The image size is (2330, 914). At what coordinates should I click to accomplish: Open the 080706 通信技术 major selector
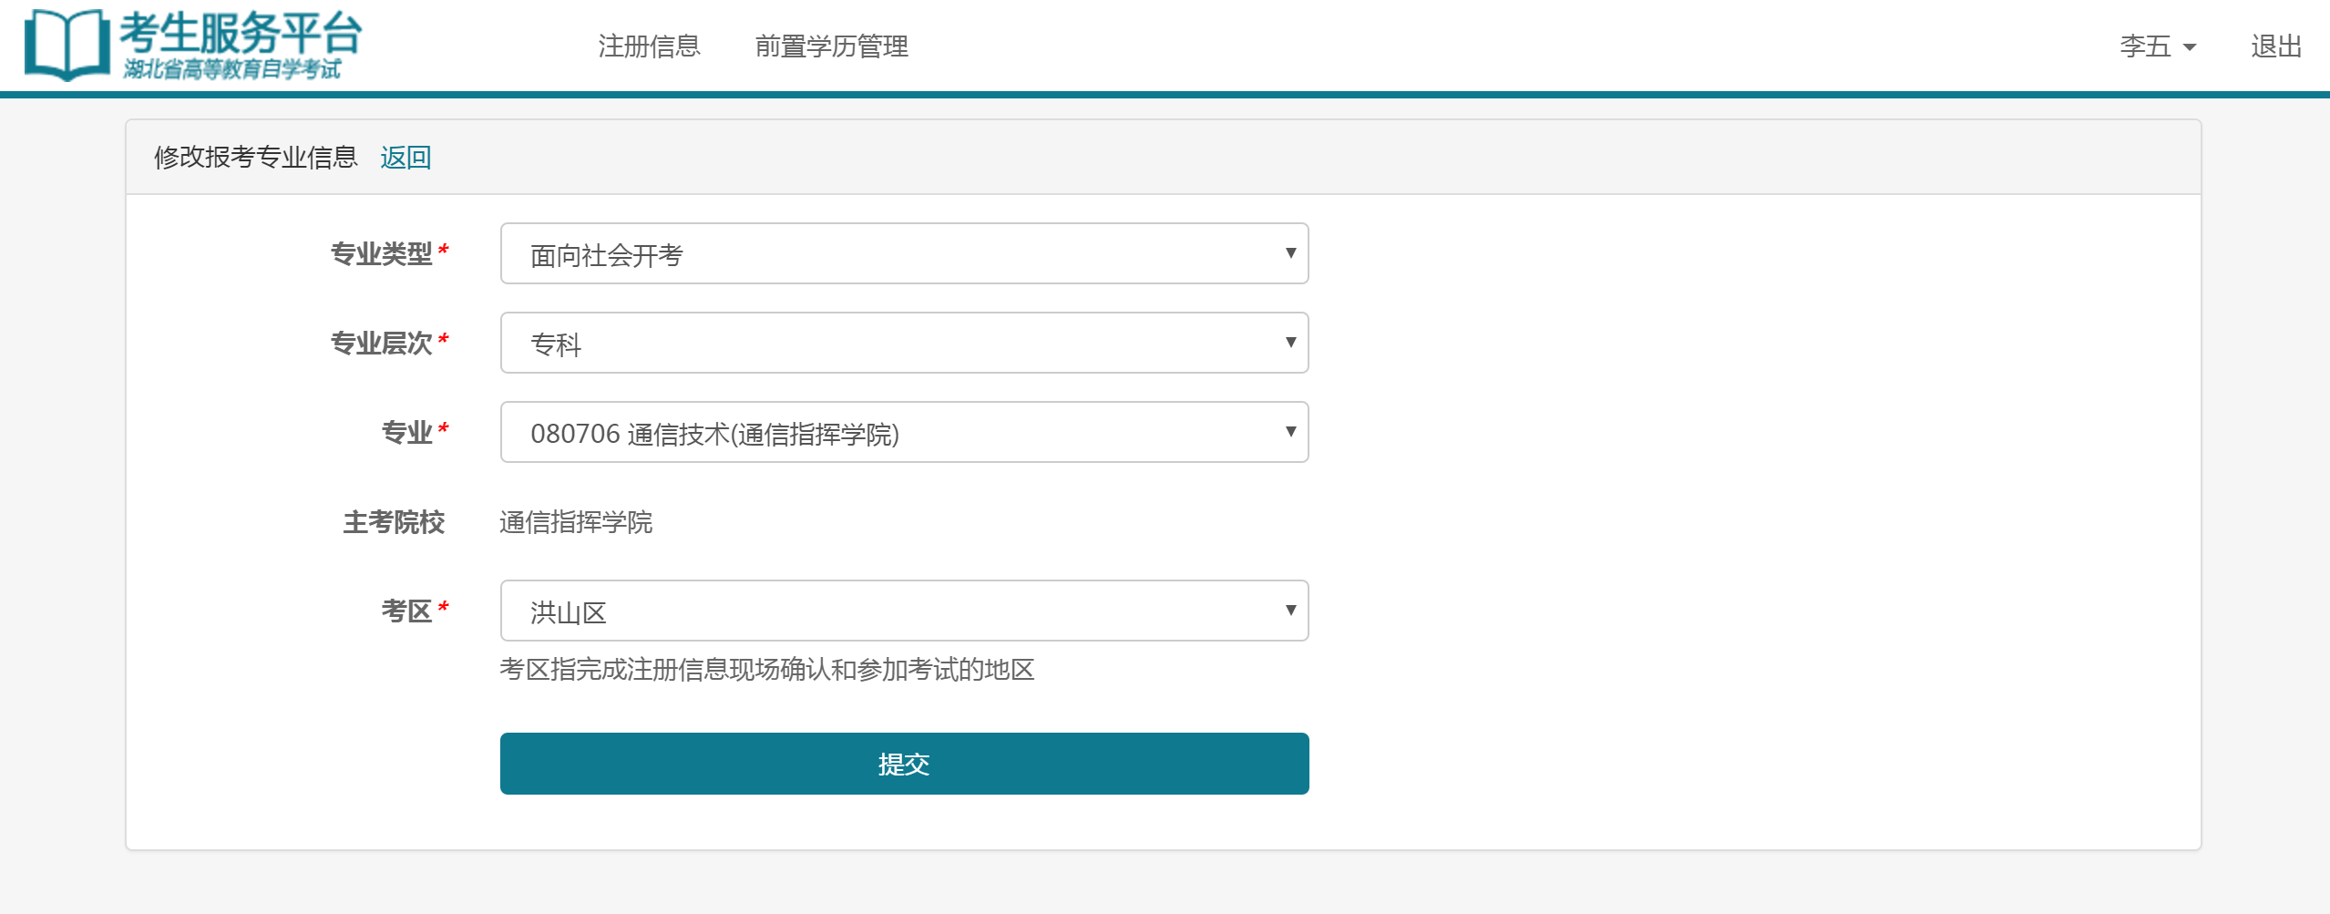[904, 431]
